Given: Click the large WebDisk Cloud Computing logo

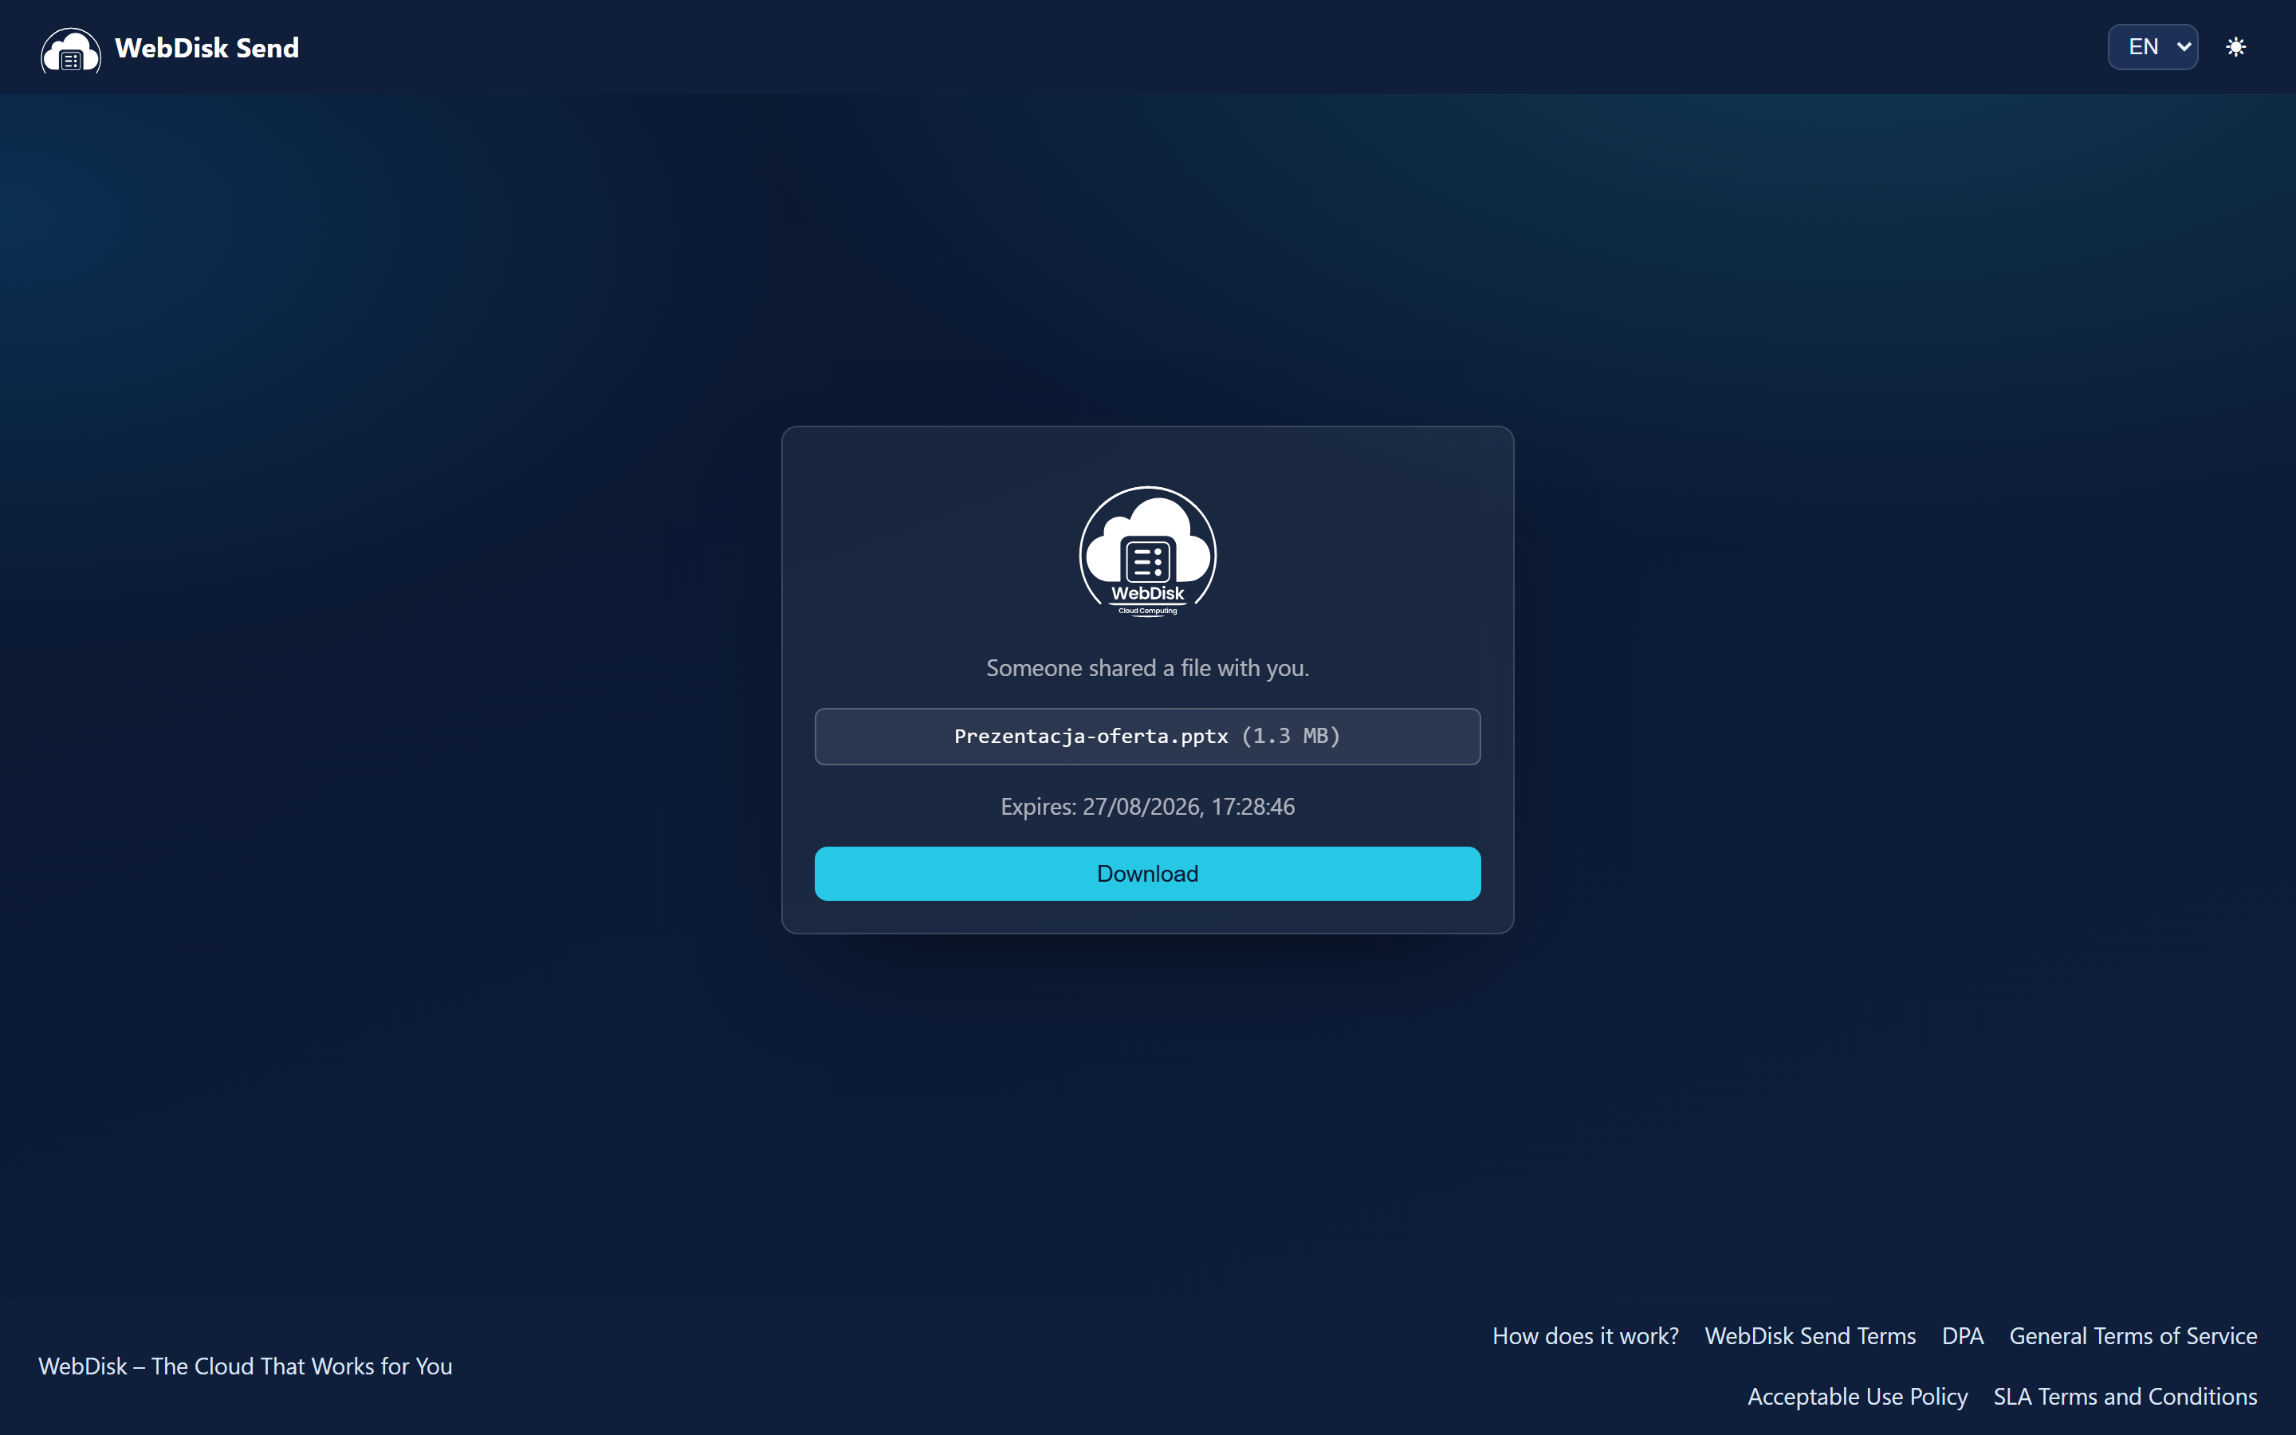Looking at the screenshot, I should [1147, 552].
